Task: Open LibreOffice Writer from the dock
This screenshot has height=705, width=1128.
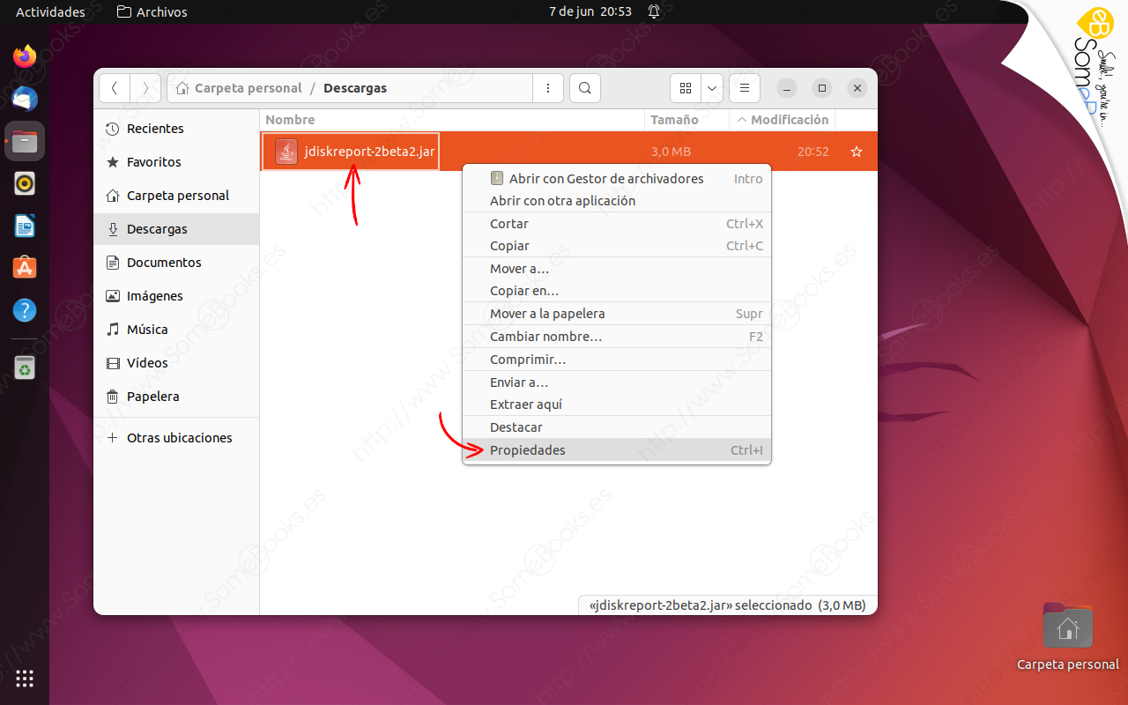Action: 24,226
